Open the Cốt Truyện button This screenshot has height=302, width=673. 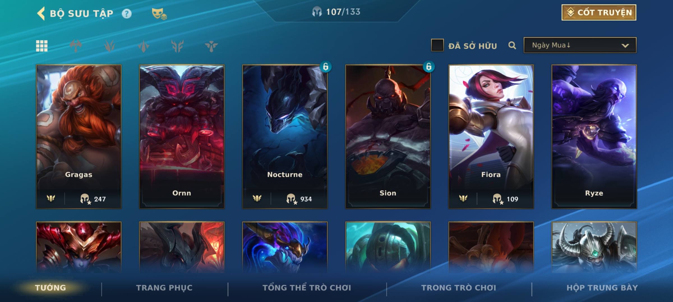[599, 12]
